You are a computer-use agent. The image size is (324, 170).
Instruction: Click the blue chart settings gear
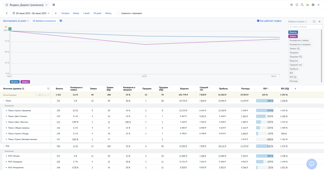click(x=61, y=21)
